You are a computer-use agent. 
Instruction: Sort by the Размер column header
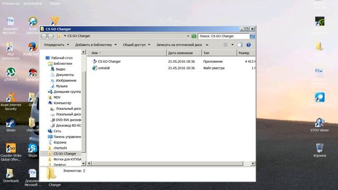click(x=246, y=53)
